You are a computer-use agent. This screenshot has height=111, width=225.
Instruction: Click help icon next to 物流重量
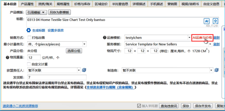pyautogui.click(x=7, y=57)
